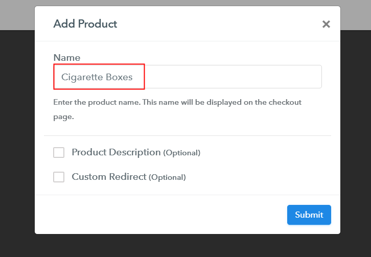Close the Add Product dialog
Screen dimensions: 371x257
326,24
